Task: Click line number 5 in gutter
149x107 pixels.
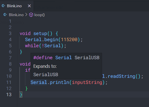Action: 10,46
